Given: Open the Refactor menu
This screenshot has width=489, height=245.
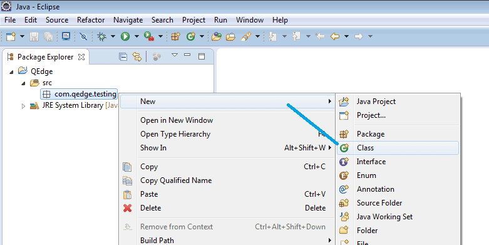Looking at the screenshot, I should [91, 20].
